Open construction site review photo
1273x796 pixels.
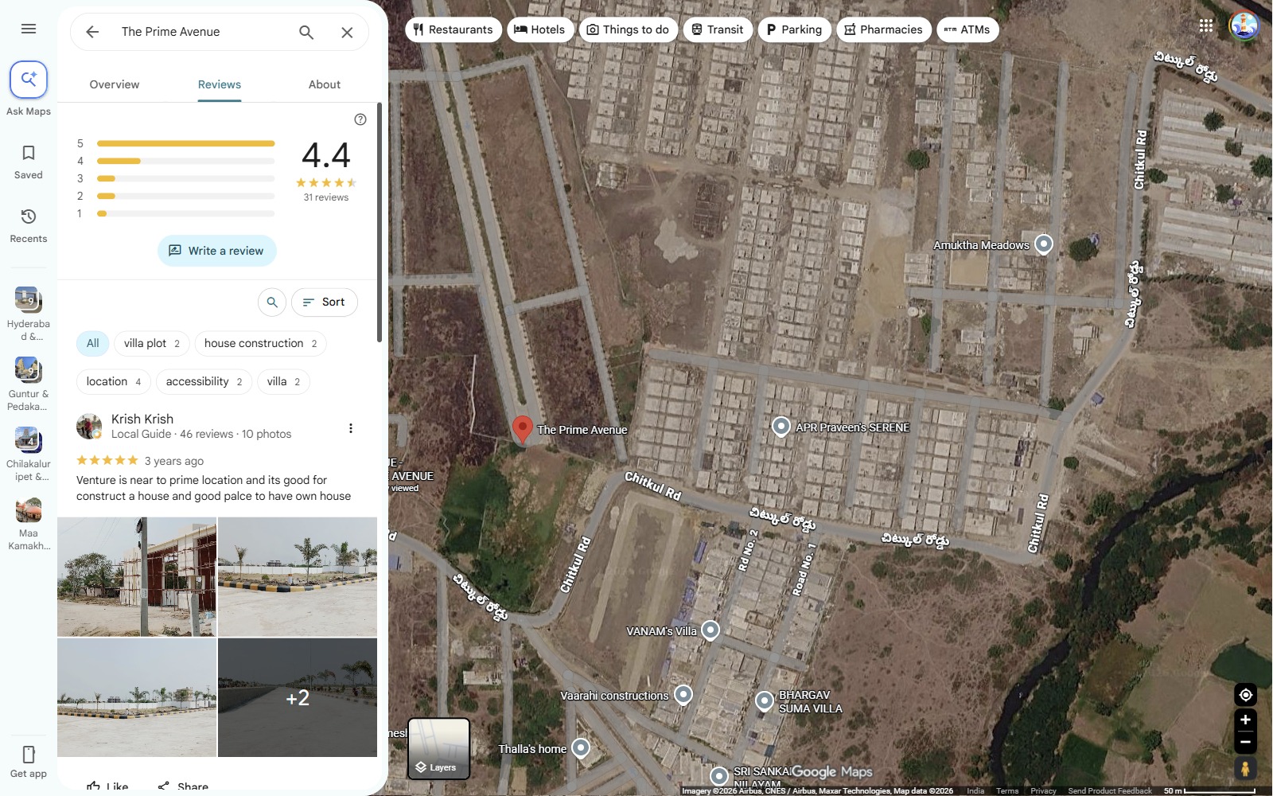(x=137, y=577)
